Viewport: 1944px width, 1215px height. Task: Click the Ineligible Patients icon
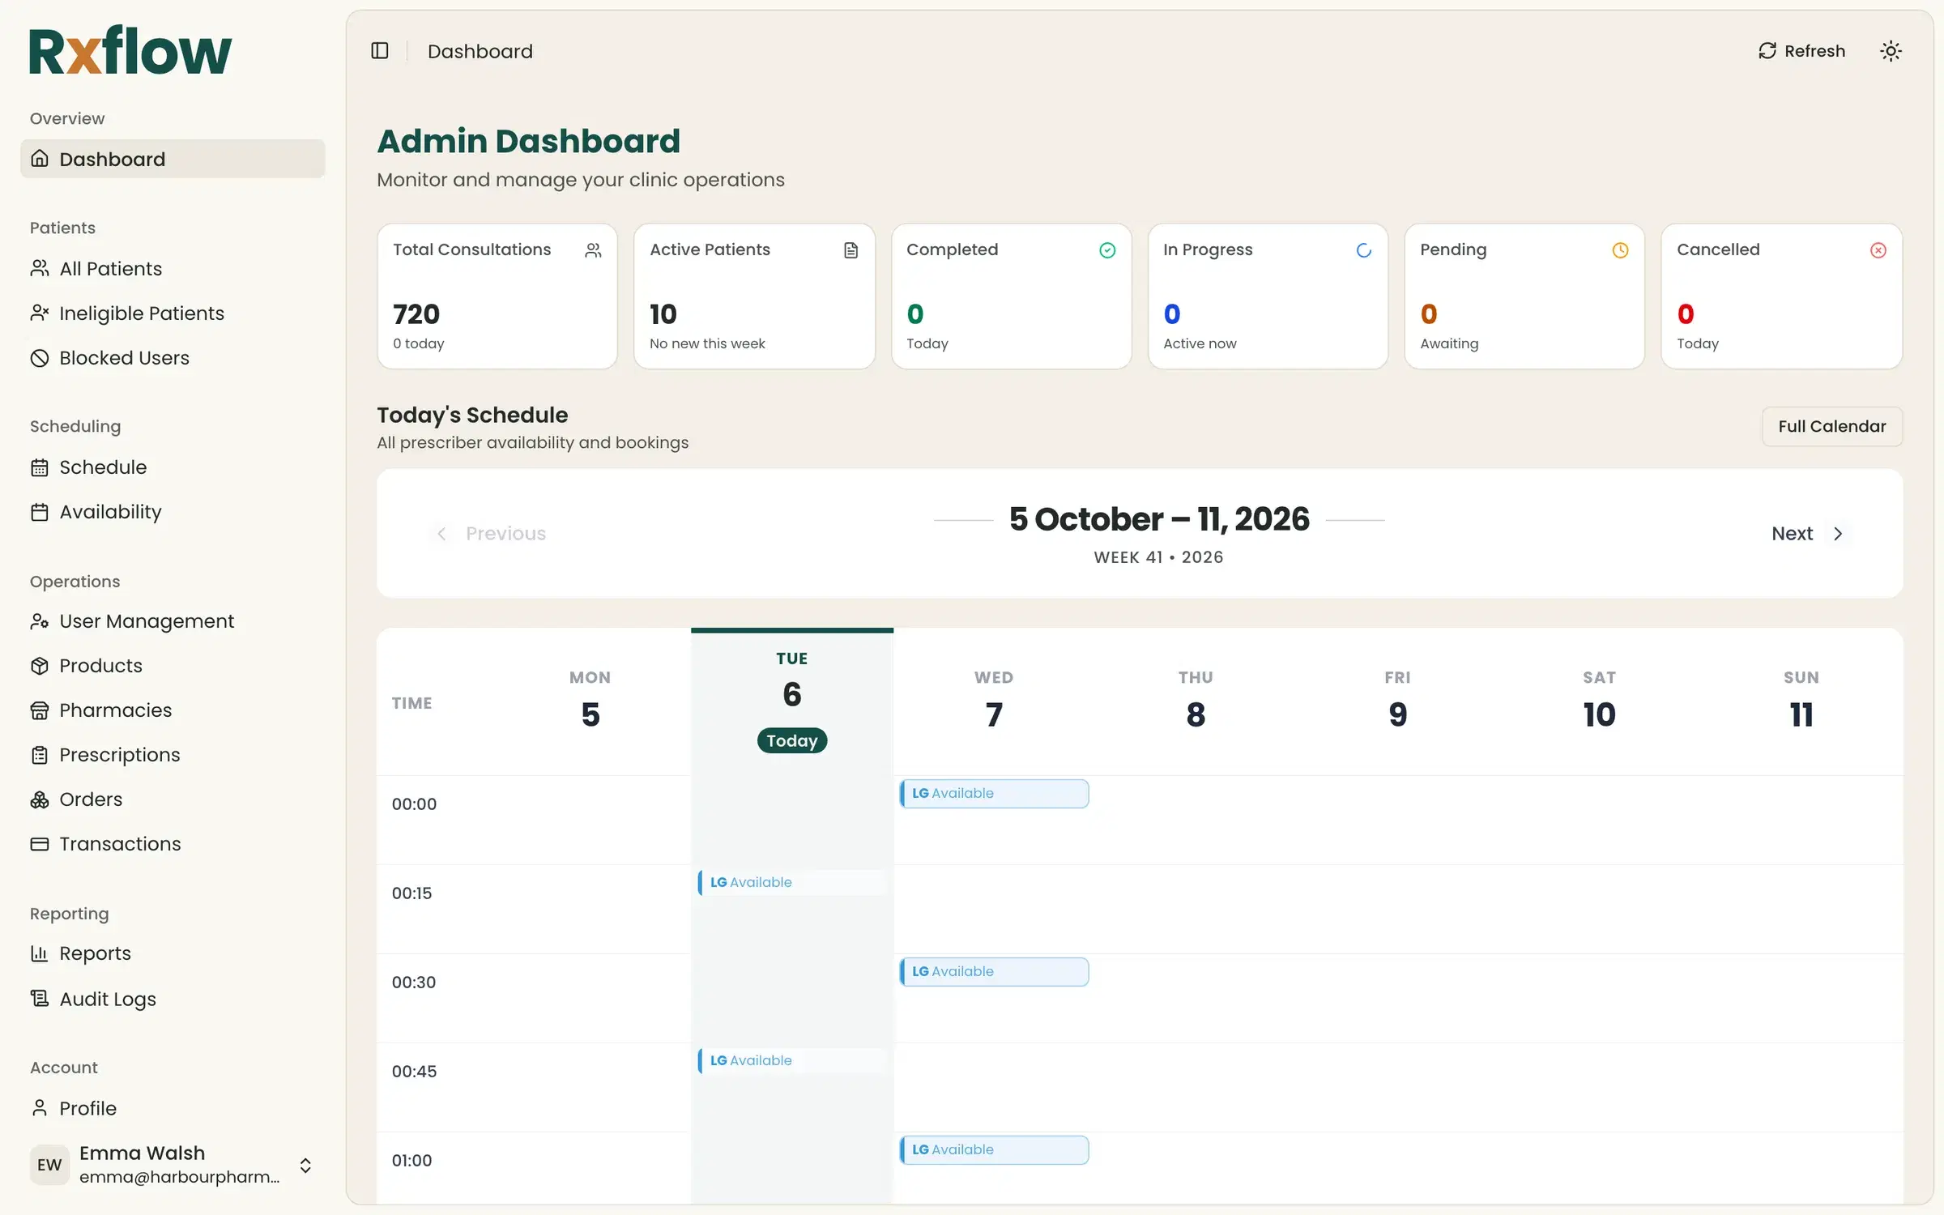pyautogui.click(x=40, y=313)
